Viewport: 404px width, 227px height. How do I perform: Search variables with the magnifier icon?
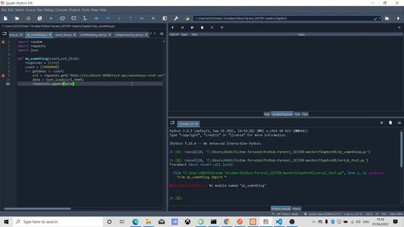click(x=212, y=27)
